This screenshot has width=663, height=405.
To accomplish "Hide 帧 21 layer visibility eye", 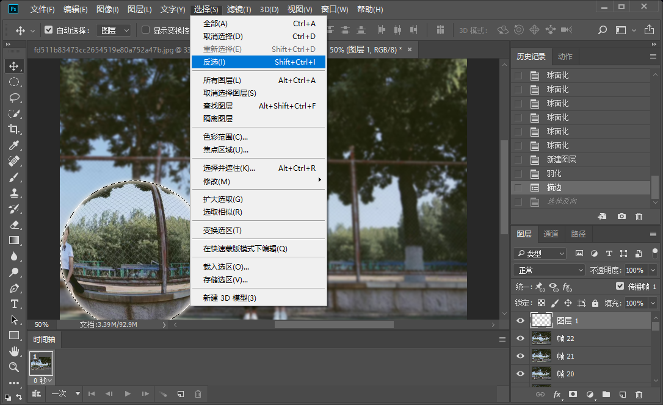I will (x=521, y=356).
